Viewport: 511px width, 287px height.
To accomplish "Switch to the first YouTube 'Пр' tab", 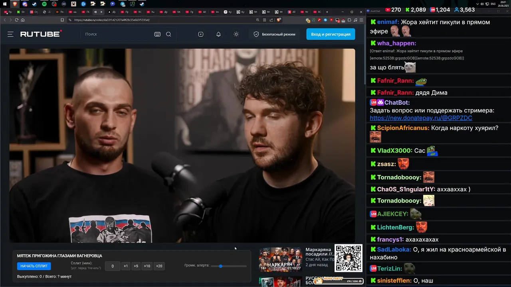I will pos(8,12).
